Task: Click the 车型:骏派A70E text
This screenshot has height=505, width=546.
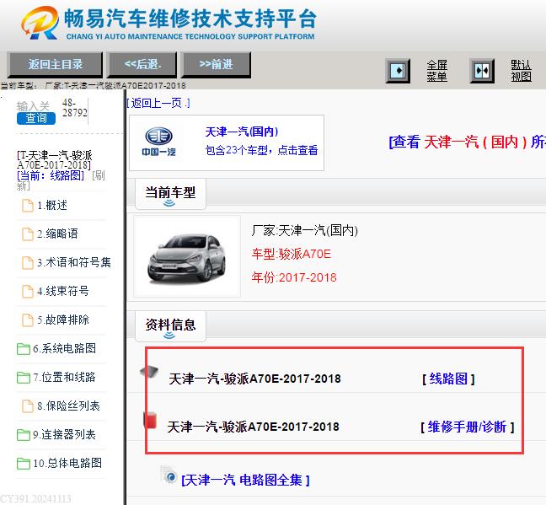Action: 291,254
